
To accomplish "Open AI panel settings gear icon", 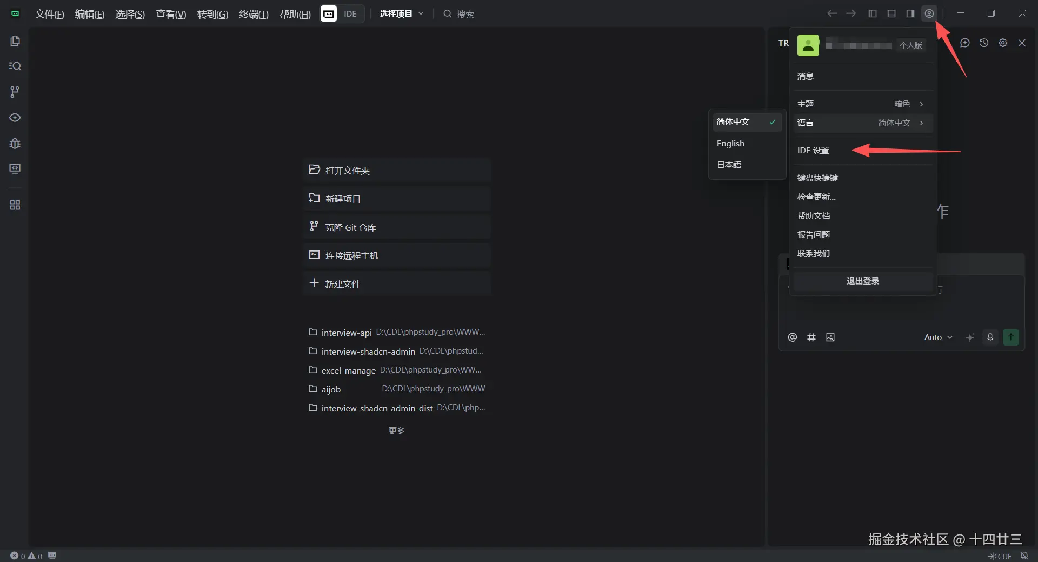I will point(1003,43).
